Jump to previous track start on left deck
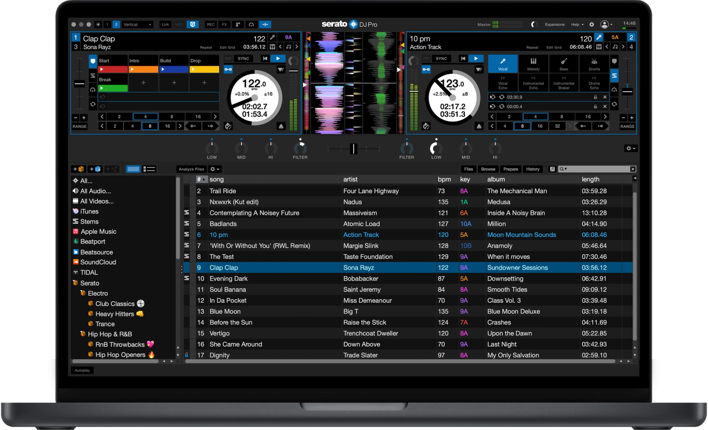This screenshot has width=708, height=430. [265, 58]
